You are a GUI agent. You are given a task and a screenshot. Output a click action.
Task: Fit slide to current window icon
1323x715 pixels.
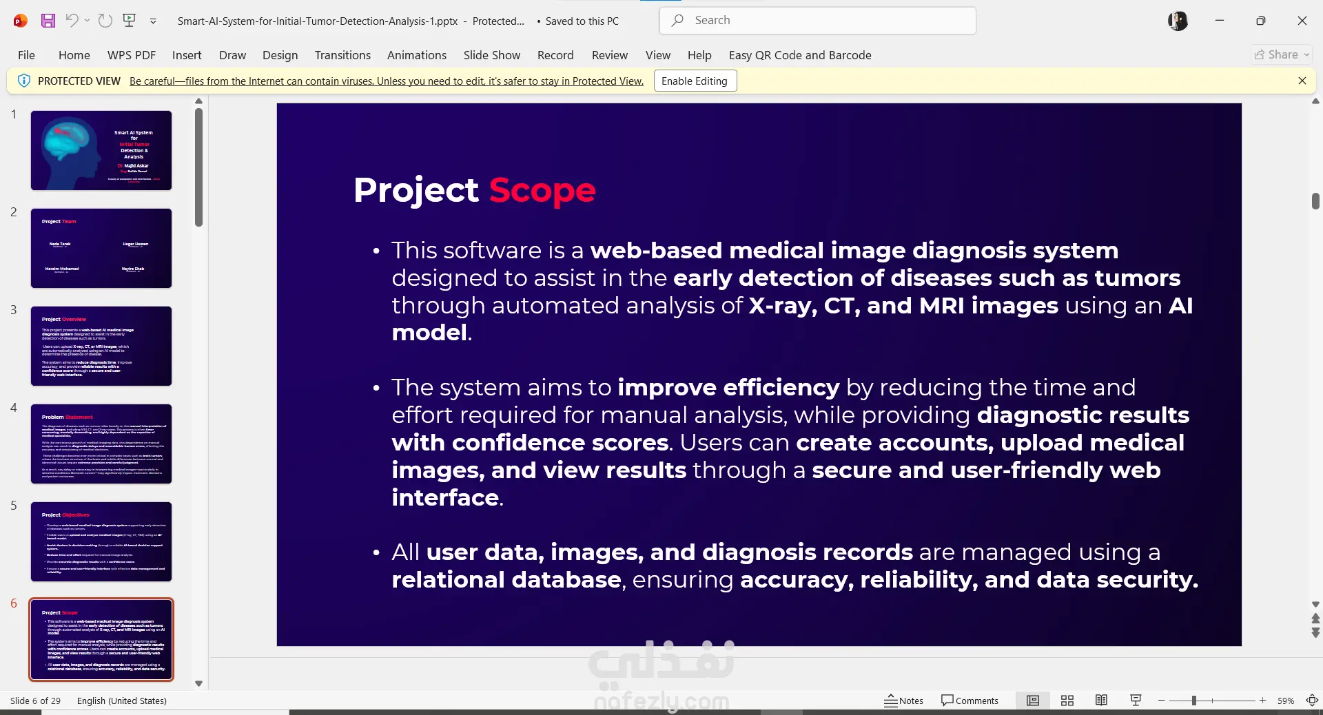pos(1312,701)
